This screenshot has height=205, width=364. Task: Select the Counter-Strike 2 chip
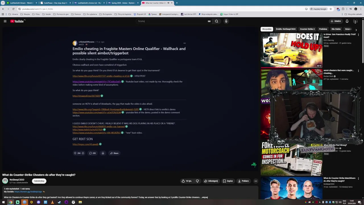(307, 29)
